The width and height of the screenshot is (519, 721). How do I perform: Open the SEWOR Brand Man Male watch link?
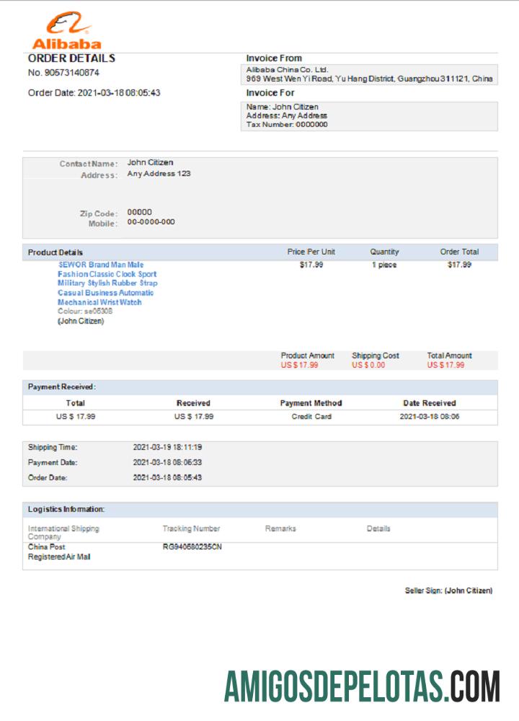click(107, 283)
